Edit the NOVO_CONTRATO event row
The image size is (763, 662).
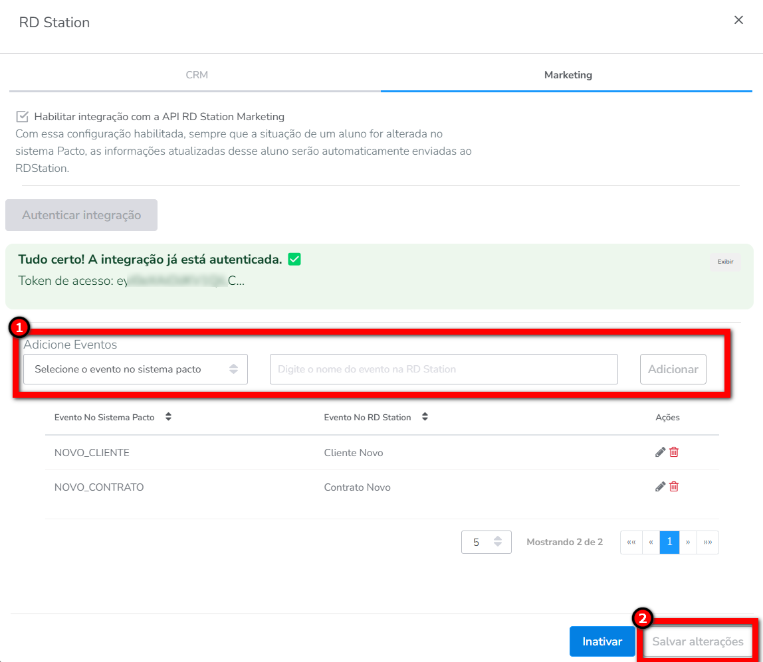(x=660, y=487)
